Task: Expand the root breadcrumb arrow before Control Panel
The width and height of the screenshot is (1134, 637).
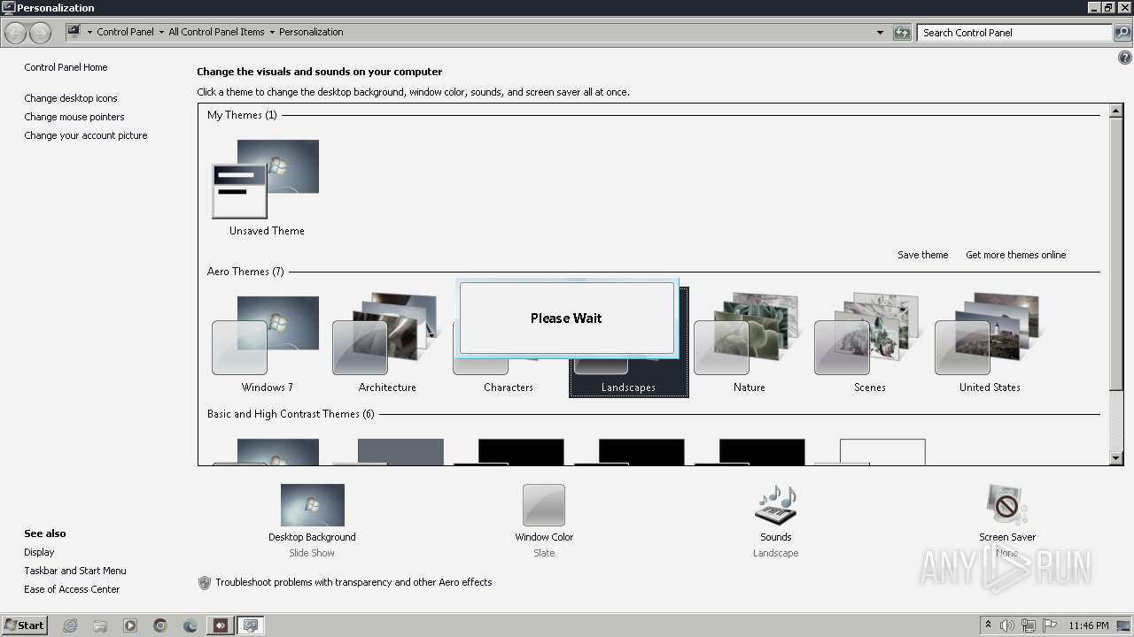Action: coord(89,32)
